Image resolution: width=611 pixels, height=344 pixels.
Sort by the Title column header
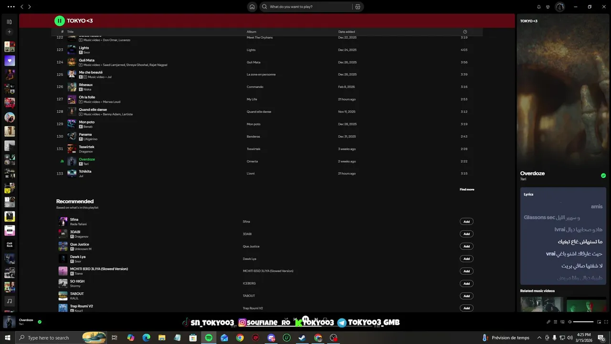tap(70, 32)
